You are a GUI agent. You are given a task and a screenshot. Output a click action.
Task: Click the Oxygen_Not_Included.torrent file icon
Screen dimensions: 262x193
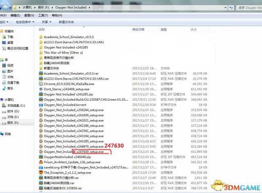click(x=41, y=105)
